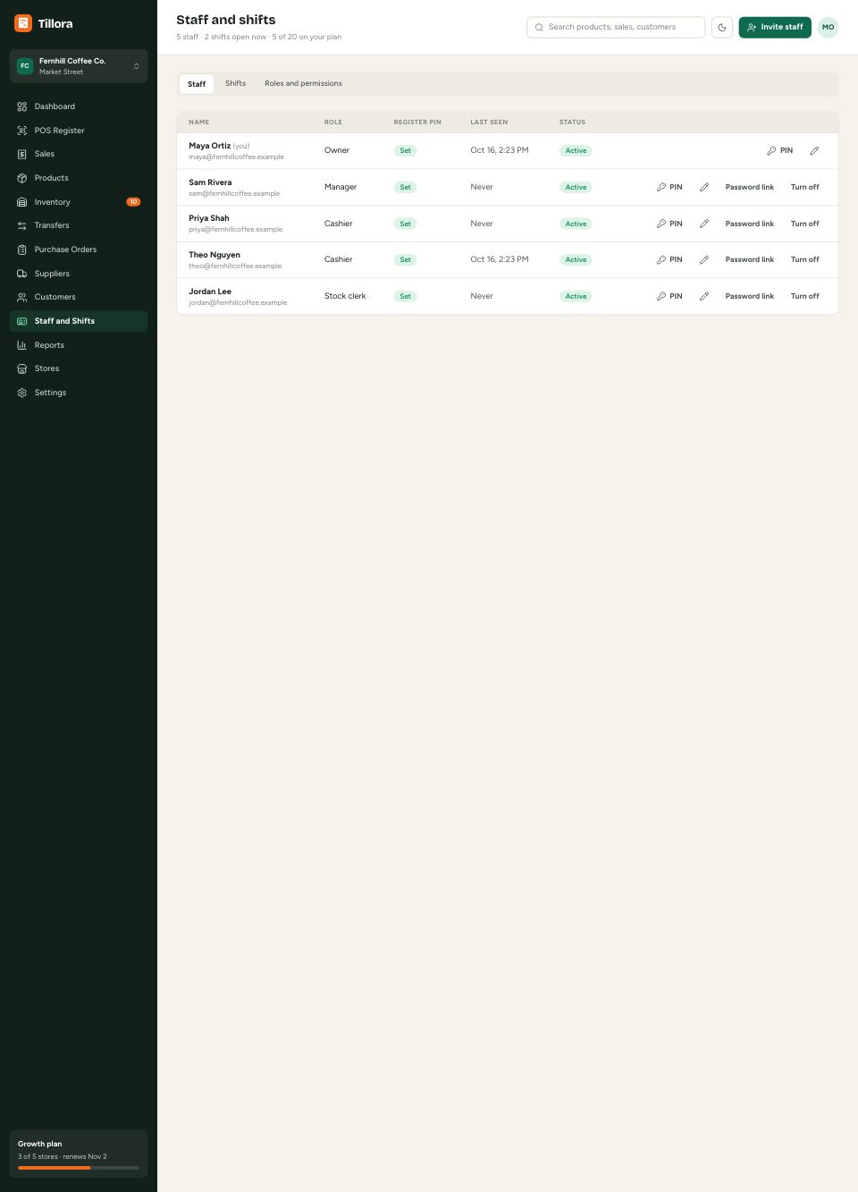
Task: Focus the search products, sales, customers field
Action: [x=616, y=27]
